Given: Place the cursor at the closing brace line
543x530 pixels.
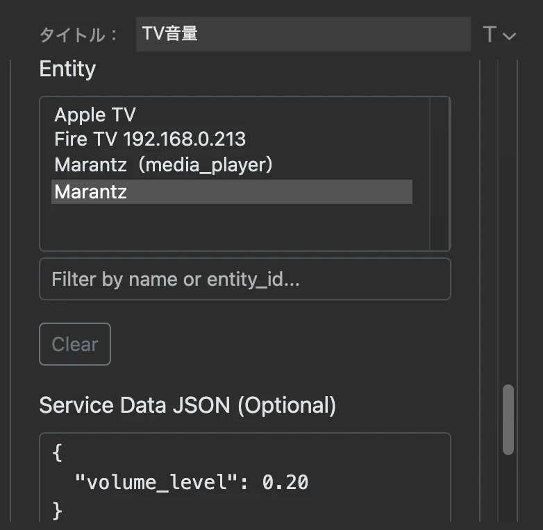Looking at the screenshot, I should [57, 511].
